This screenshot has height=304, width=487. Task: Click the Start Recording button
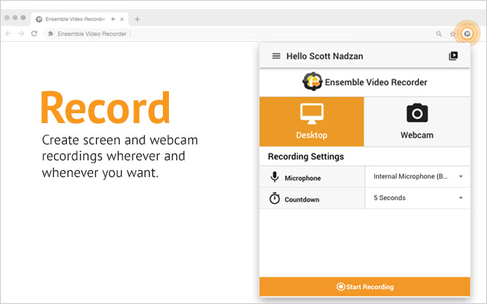coord(365,287)
